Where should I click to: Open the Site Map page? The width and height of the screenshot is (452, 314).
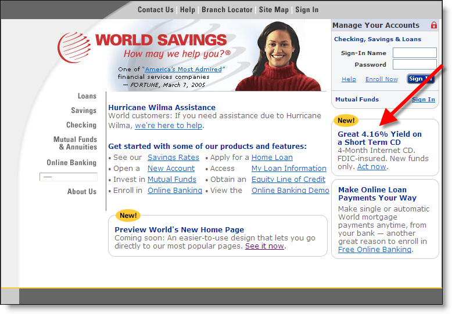point(274,10)
